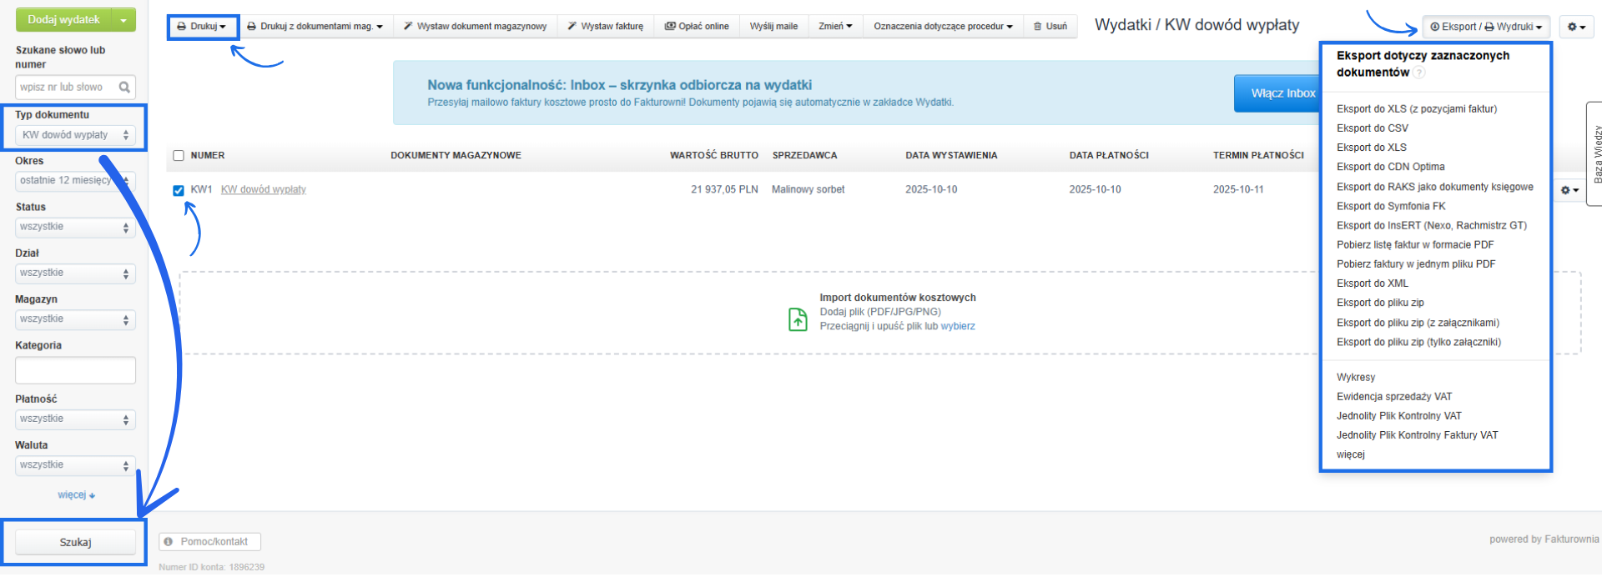Image resolution: width=1602 pixels, height=582 pixels.
Task: Open the KW dowód wypłaty link
Action: [264, 190]
